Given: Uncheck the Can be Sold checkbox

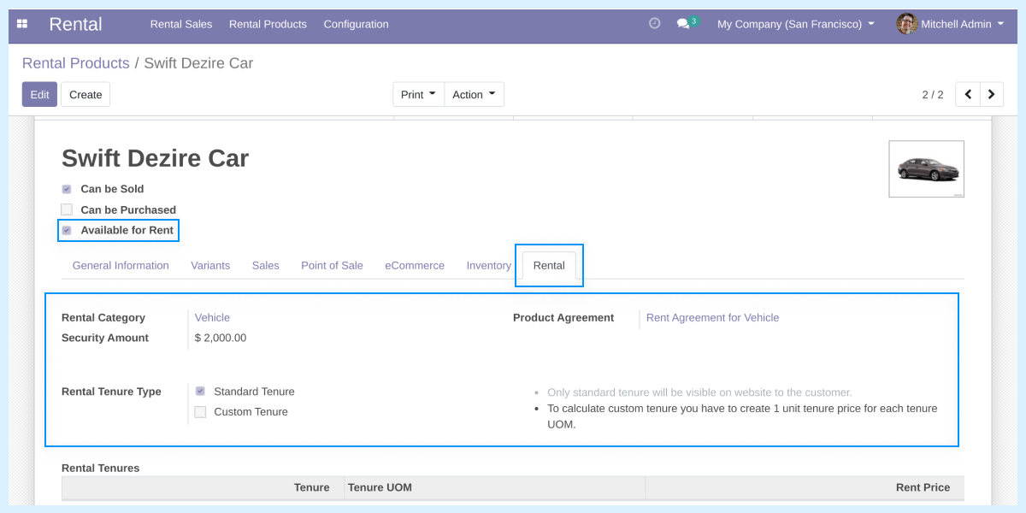Looking at the screenshot, I should tap(66, 188).
